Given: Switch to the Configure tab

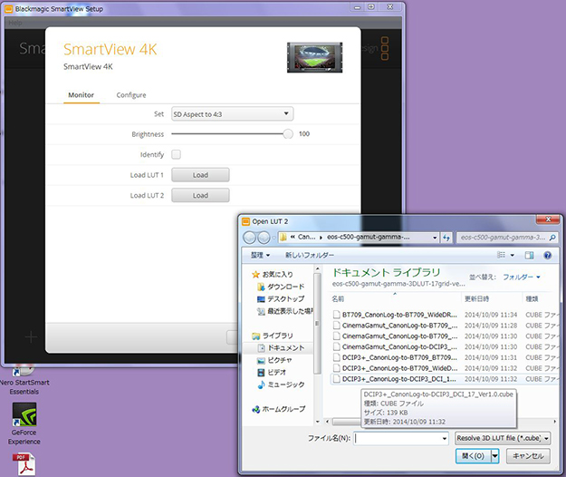Looking at the screenshot, I should pos(131,95).
